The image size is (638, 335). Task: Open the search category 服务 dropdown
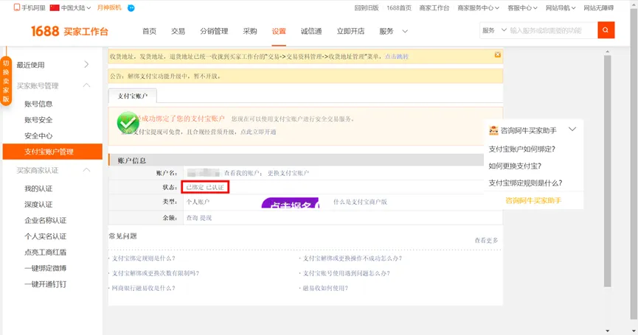click(494, 30)
